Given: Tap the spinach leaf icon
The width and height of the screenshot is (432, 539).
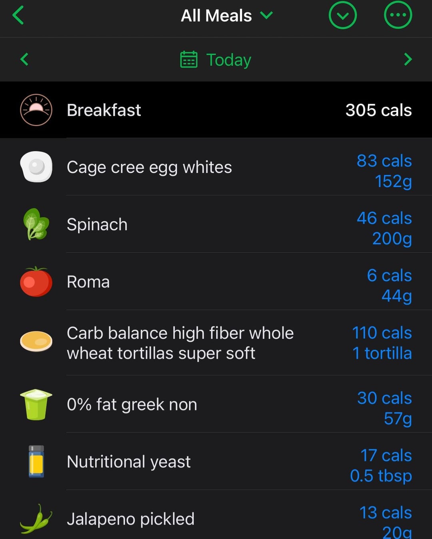Looking at the screenshot, I should coord(36,224).
